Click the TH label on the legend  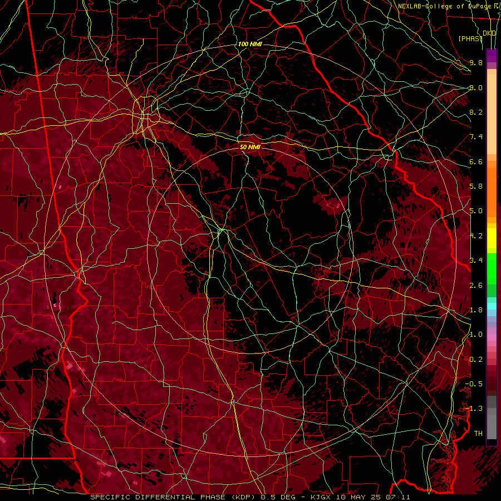click(478, 434)
